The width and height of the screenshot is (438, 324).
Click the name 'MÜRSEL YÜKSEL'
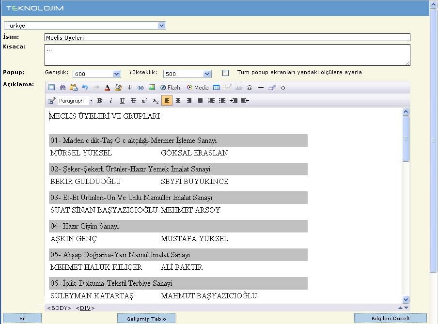(x=81, y=153)
